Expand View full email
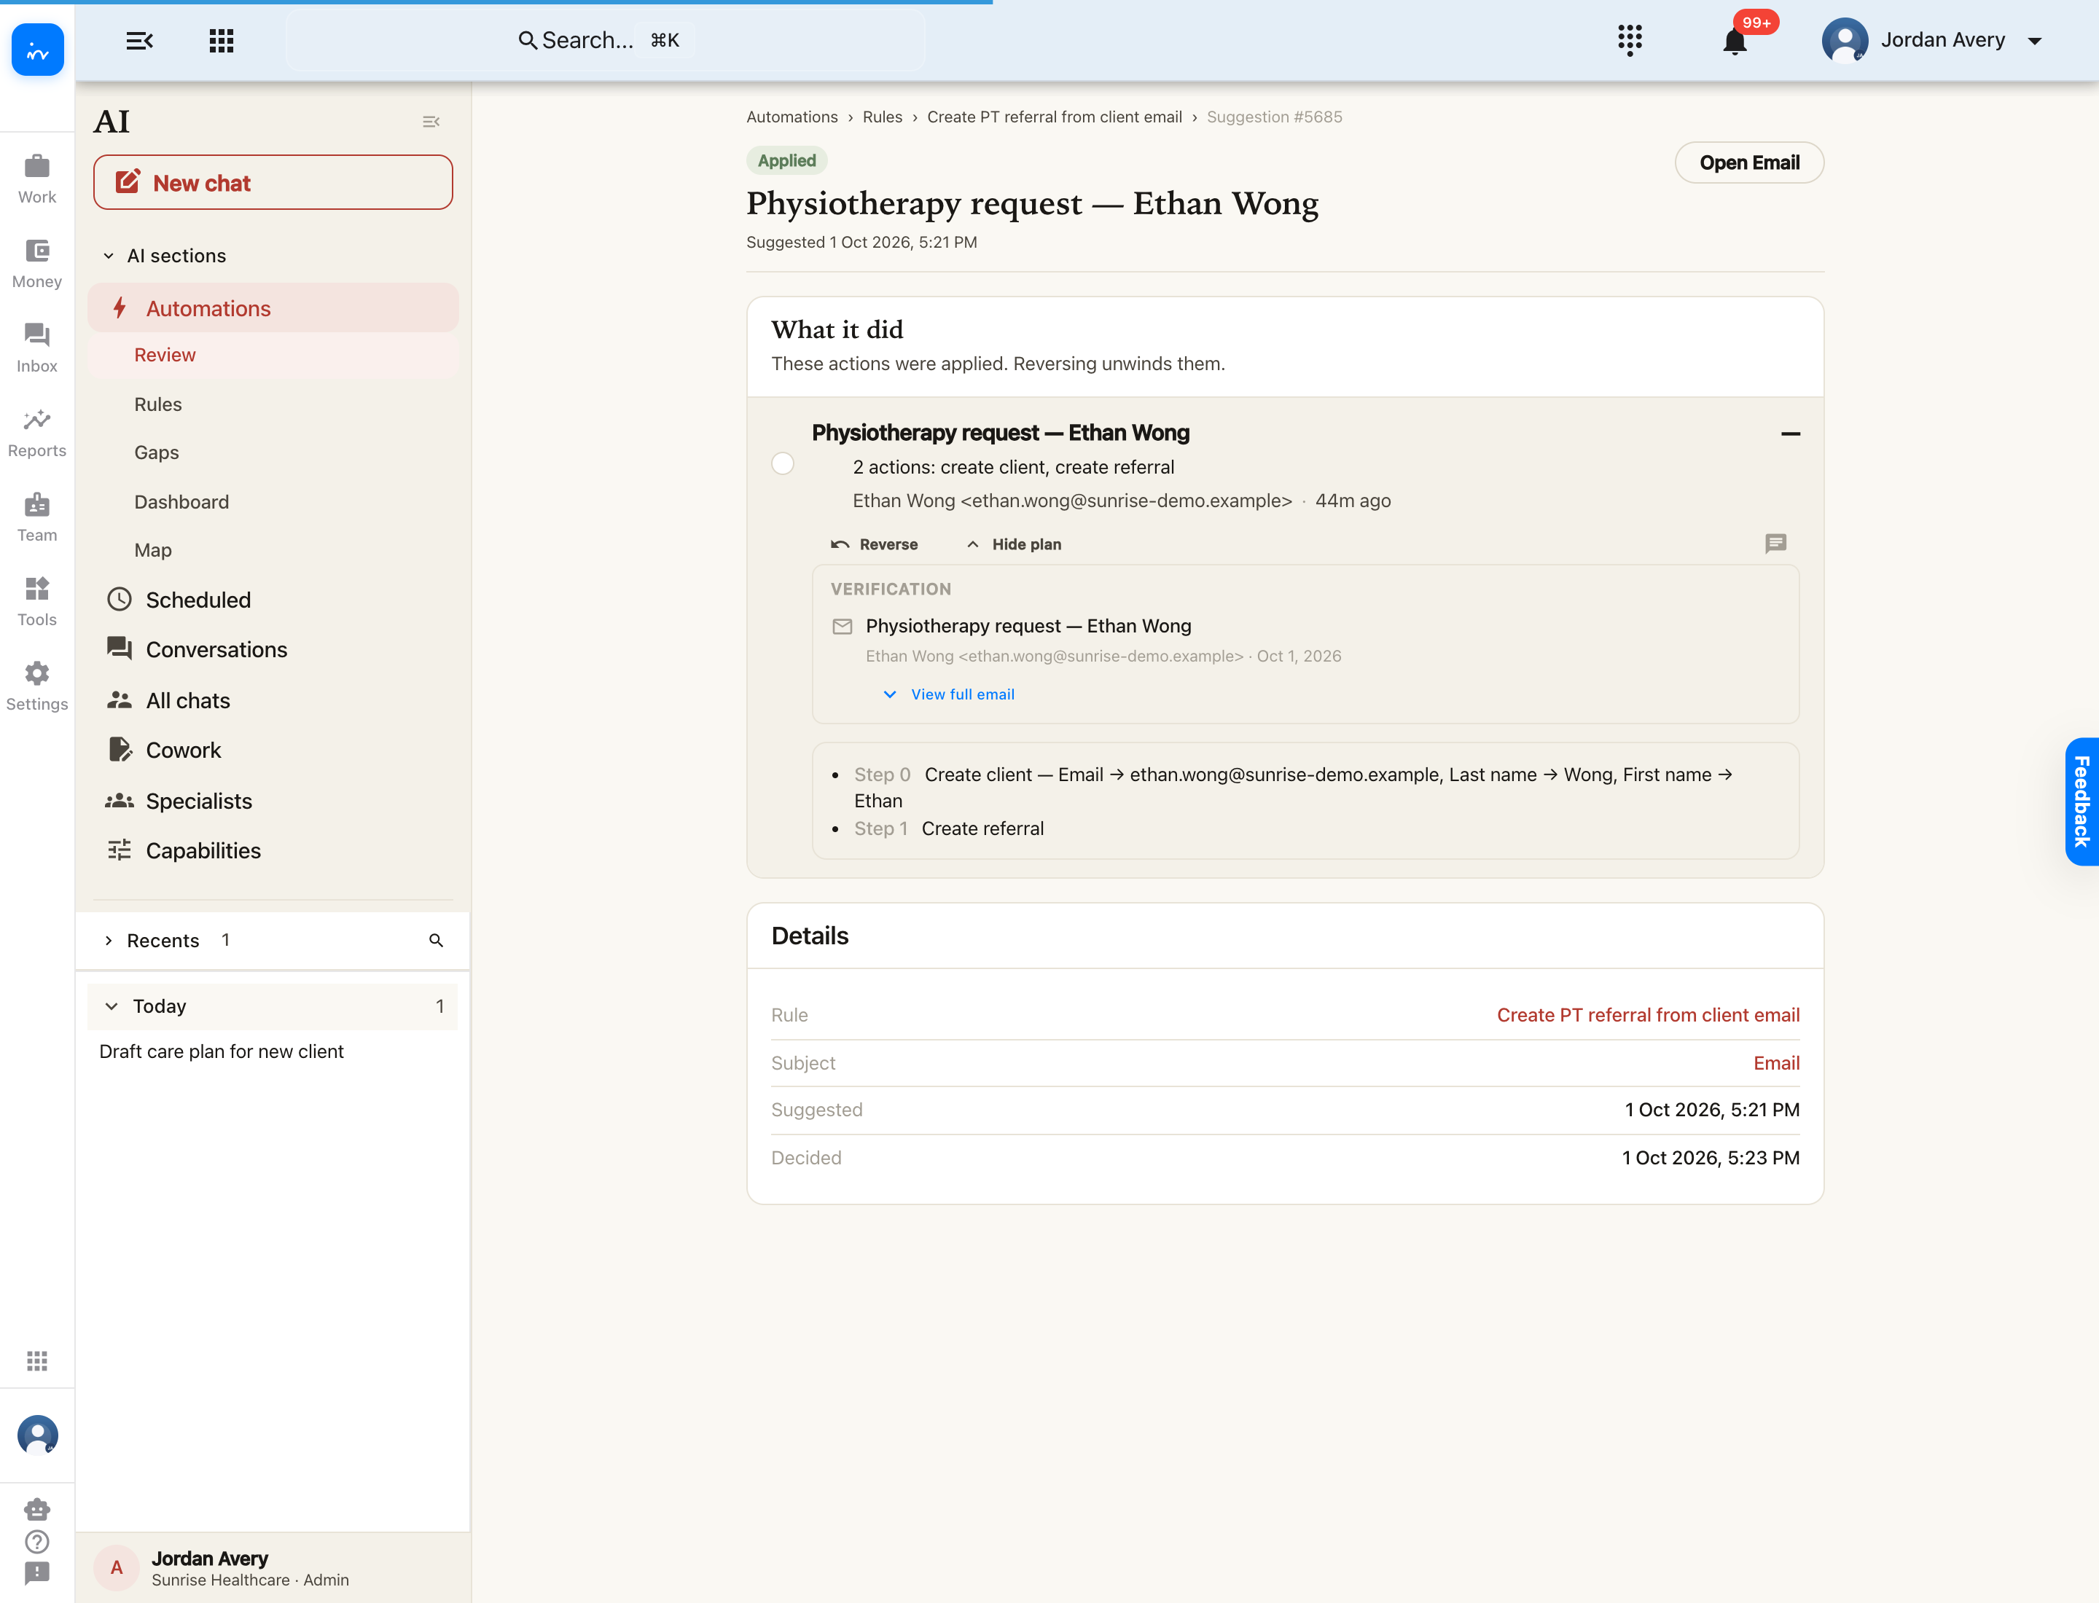The height and width of the screenshot is (1603, 2099). [x=949, y=694]
